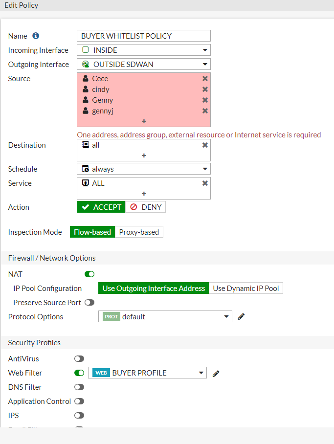Open Web Filter BUYER PROFILE dropdown
The image size is (334, 444).
point(147,373)
